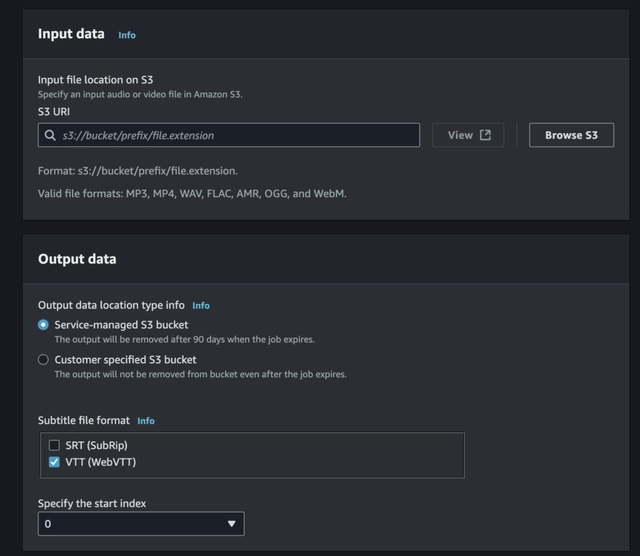This screenshot has height=556, width=640.
Task: Select Customer specified S3 bucket option
Action: [43, 360]
